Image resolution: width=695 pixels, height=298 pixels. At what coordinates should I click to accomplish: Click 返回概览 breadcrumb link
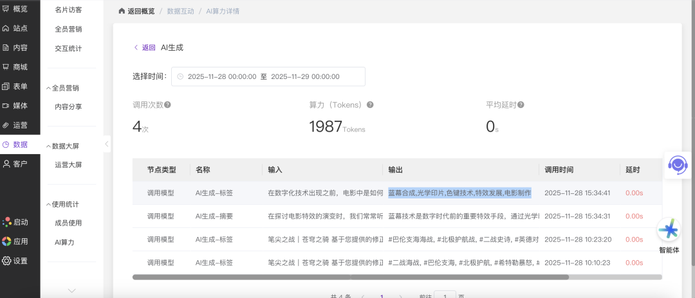pos(141,11)
